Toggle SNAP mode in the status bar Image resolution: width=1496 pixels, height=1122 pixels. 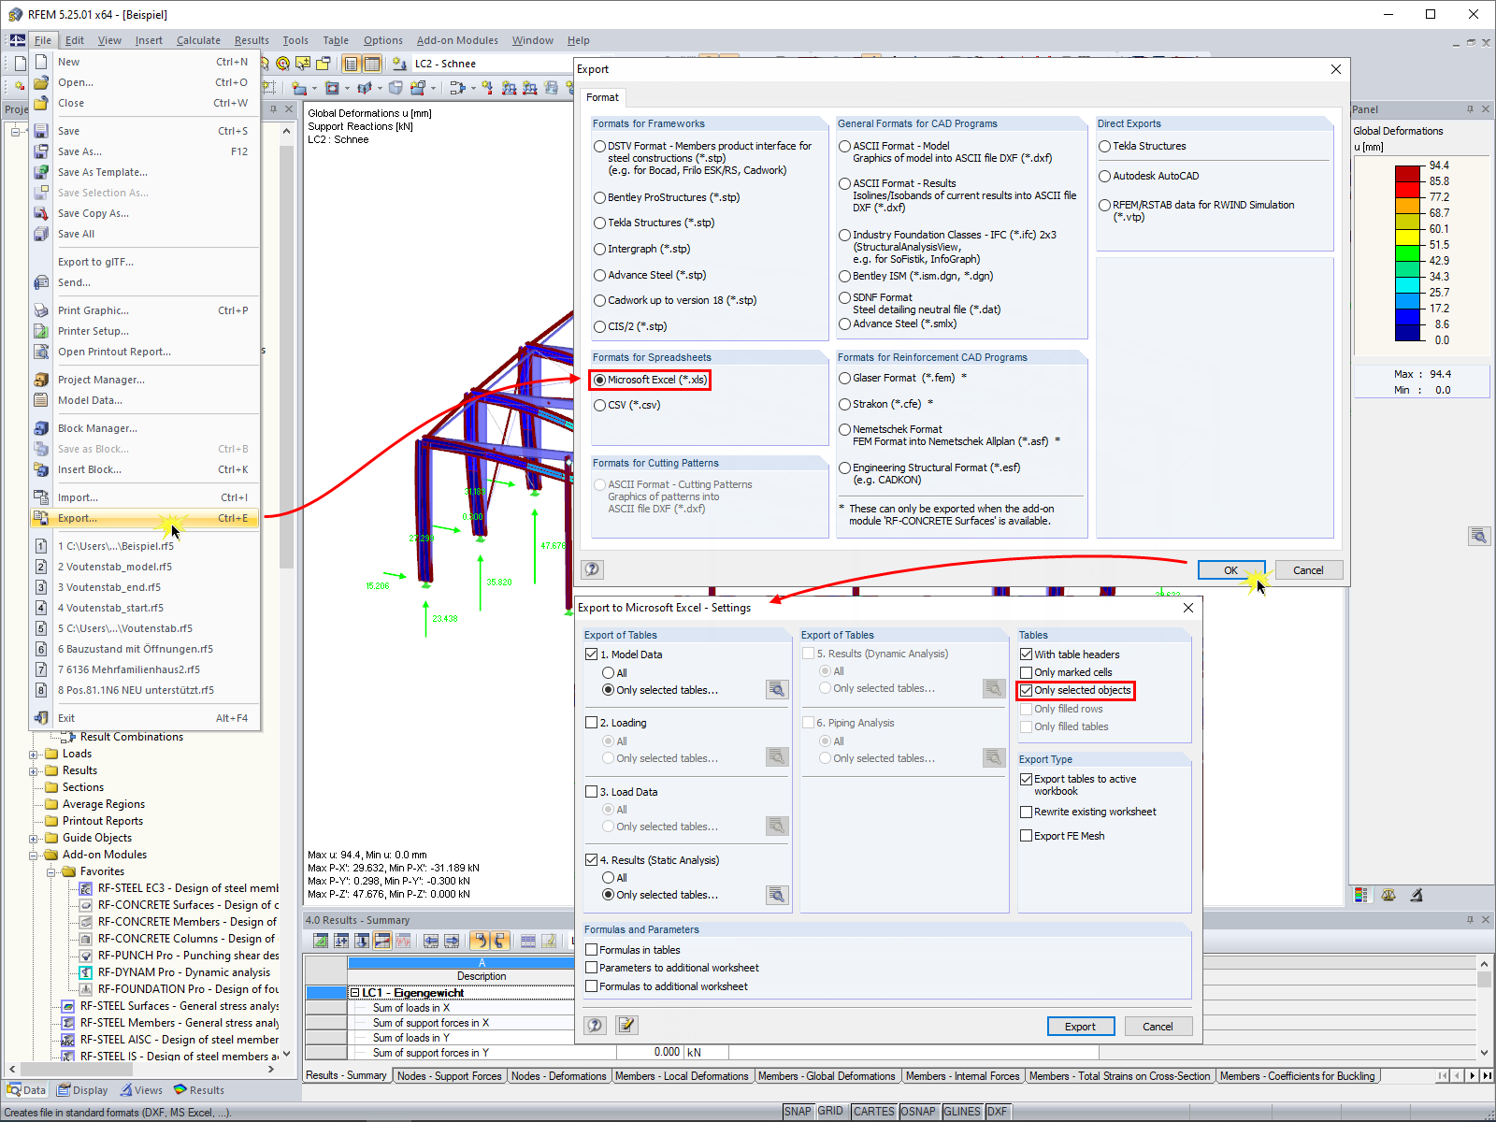[x=799, y=1111]
